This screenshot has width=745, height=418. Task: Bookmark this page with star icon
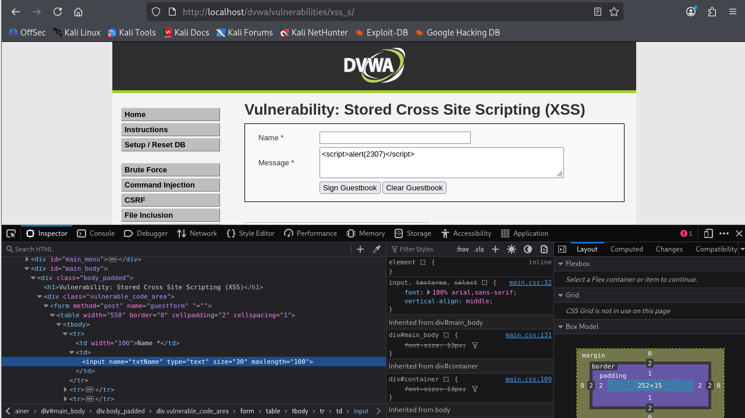[614, 12]
